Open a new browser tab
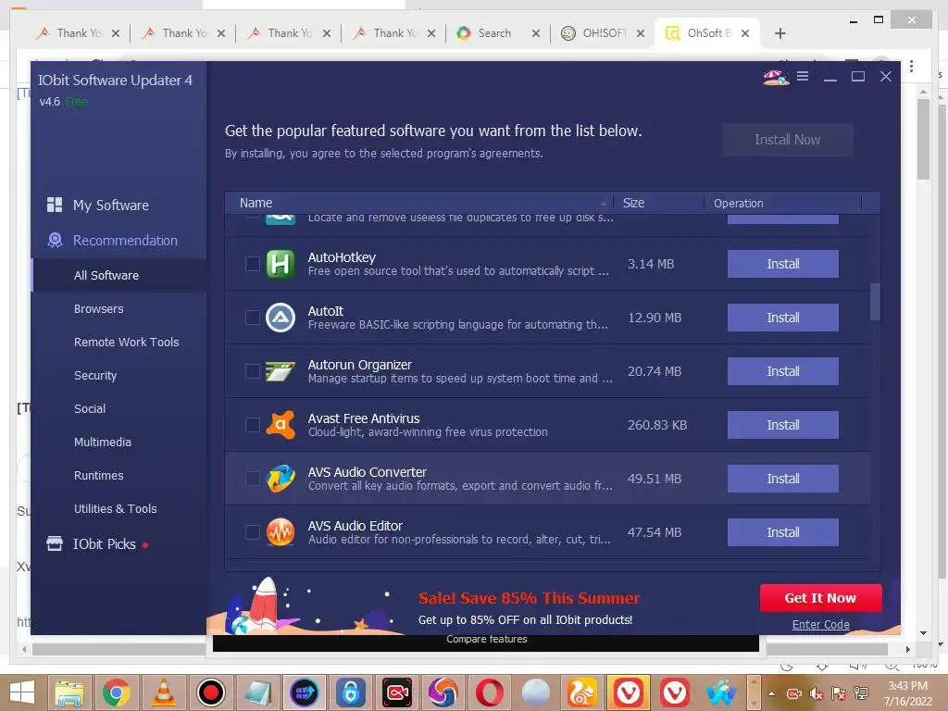The image size is (948, 711). coord(780,33)
